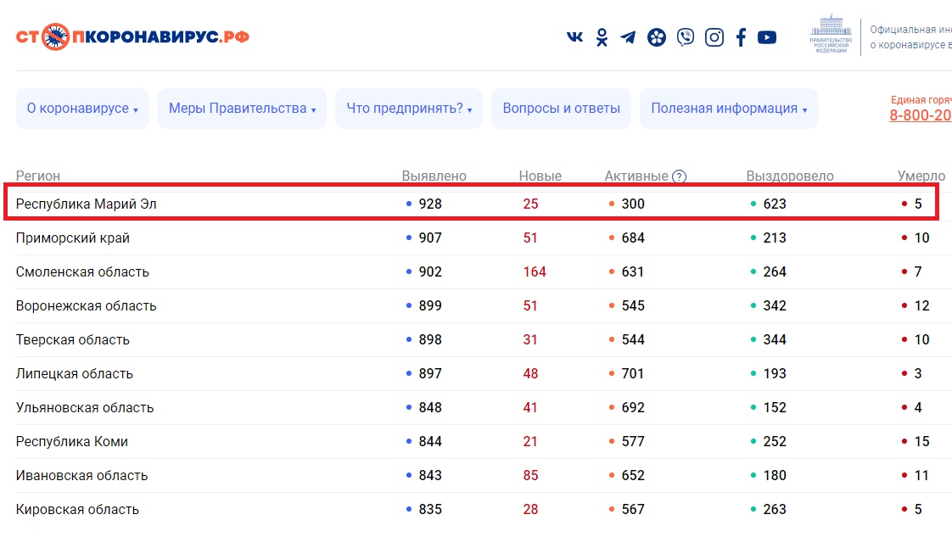Expand the Полезная информация dropdown
Viewport: 952px width, 537px height.
728,109
